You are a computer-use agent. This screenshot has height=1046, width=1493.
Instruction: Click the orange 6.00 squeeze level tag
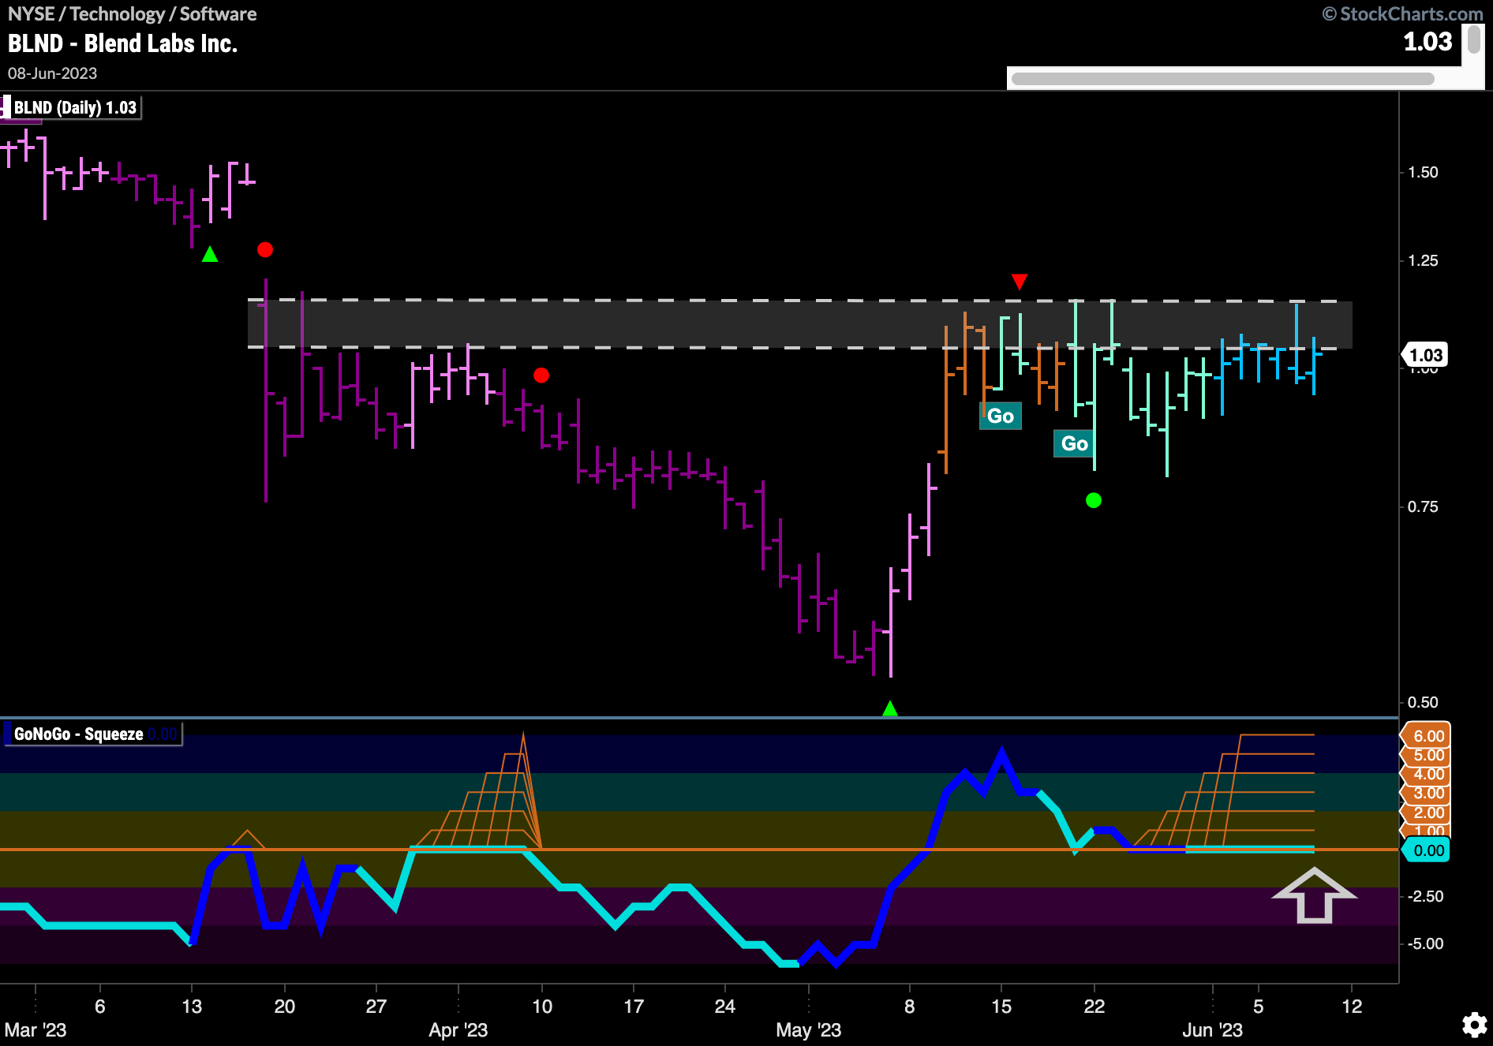coord(1428,736)
